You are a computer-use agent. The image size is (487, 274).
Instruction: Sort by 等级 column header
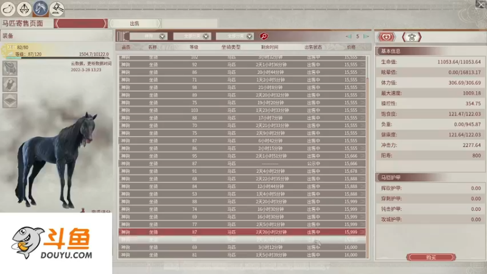(194, 47)
